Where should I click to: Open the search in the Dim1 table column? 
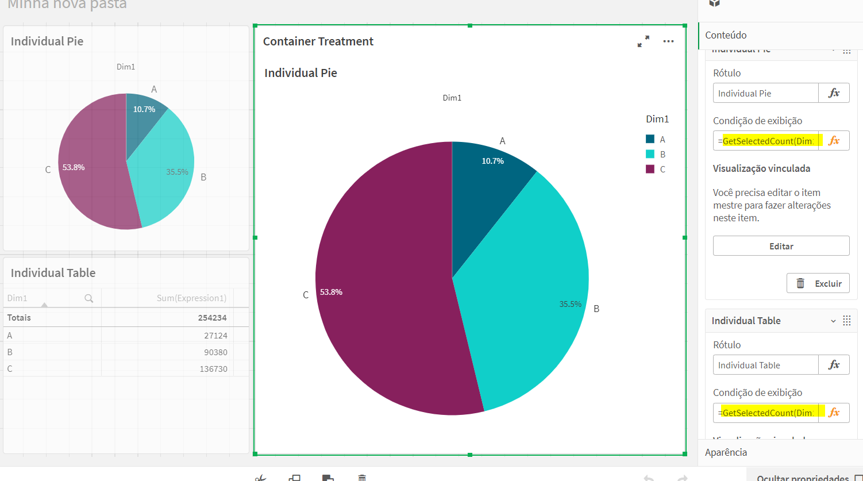point(89,298)
